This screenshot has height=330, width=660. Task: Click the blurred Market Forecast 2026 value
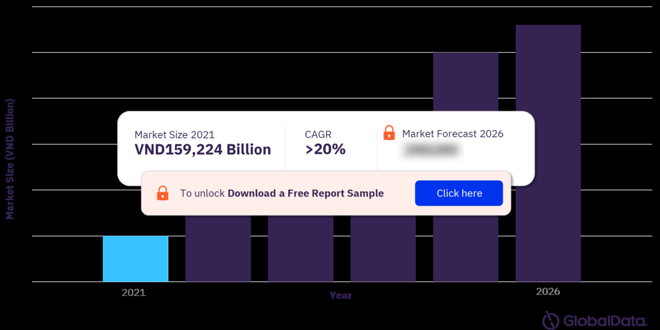pos(433,150)
